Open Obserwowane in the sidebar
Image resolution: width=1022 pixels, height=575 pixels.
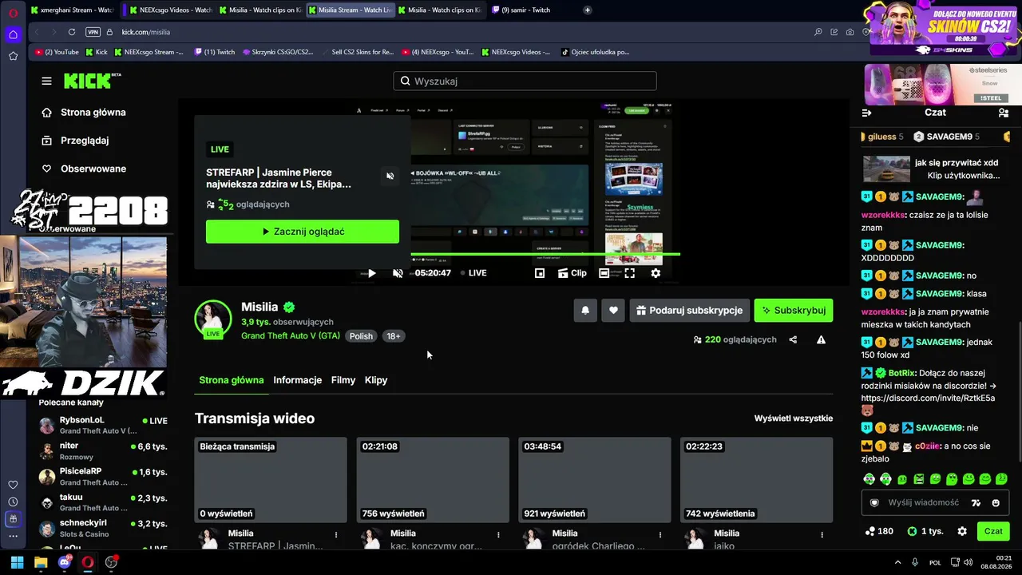83,169
